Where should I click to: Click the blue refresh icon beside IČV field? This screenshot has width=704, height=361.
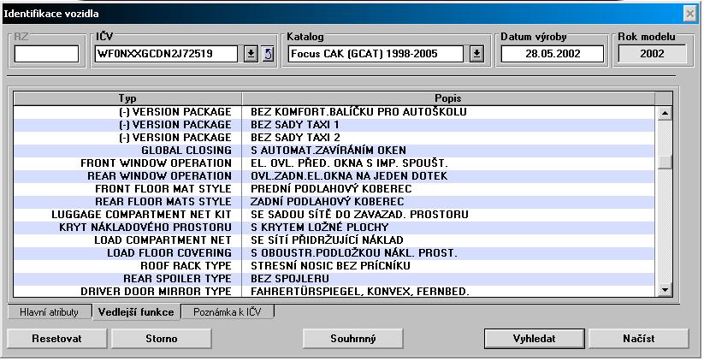(x=267, y=54)
